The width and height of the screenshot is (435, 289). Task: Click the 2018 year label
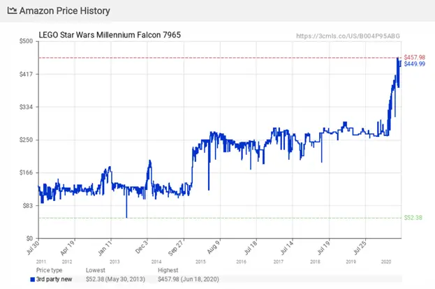click(315, 262)
